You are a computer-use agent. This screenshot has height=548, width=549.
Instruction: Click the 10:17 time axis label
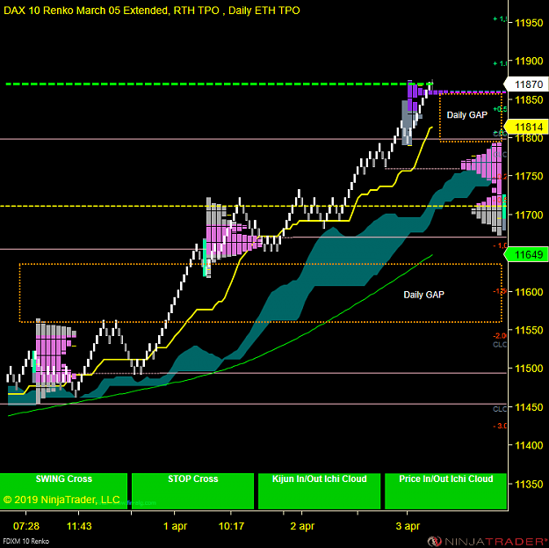click(231, 526)
